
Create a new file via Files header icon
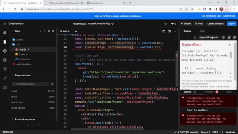49,31
